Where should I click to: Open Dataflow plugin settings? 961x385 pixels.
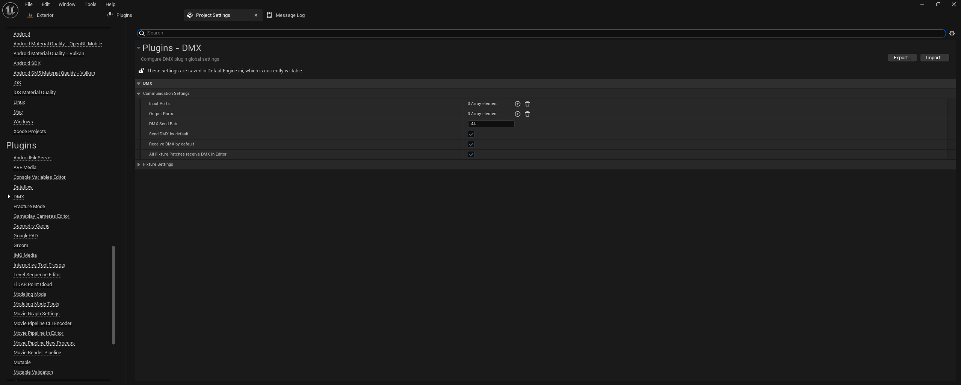[23, 187]
